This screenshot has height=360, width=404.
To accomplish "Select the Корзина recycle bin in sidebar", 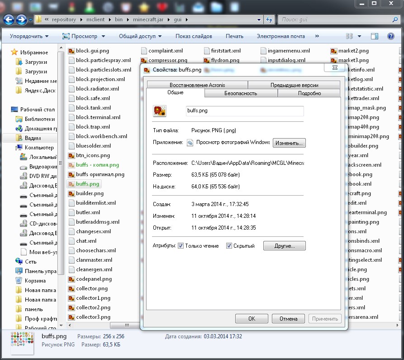I will (19, 280).
